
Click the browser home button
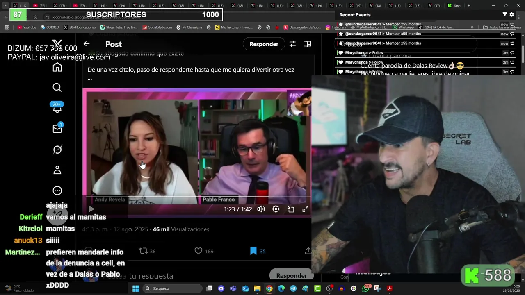[x=36, y=17]
